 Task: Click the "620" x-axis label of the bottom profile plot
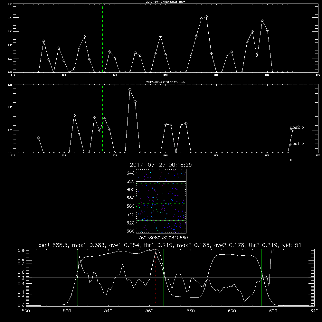[273, 311]
